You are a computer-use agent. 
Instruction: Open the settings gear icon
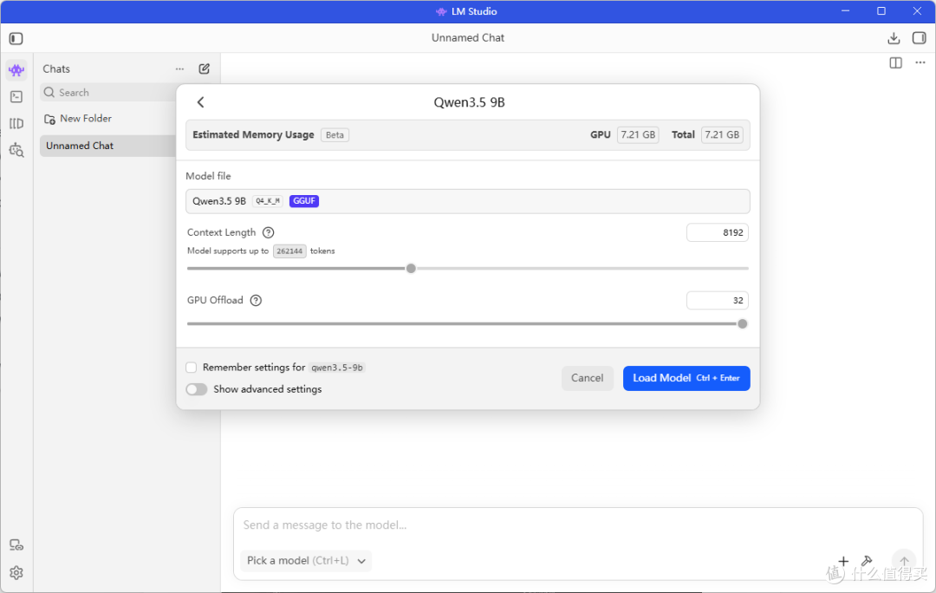click(16, 573)
